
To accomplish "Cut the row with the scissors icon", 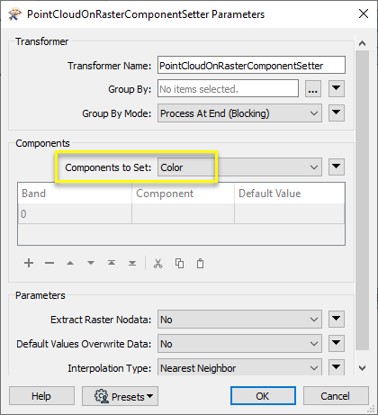I will click(x=157, y=264).
